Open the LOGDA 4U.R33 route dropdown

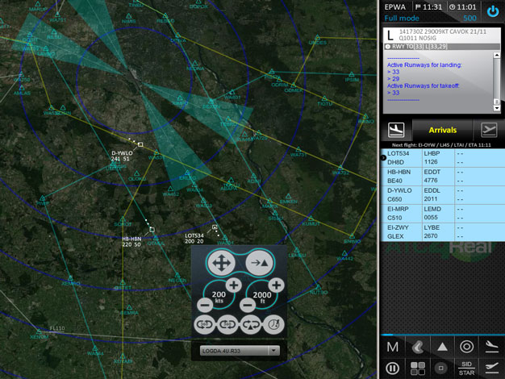[240, 350]
